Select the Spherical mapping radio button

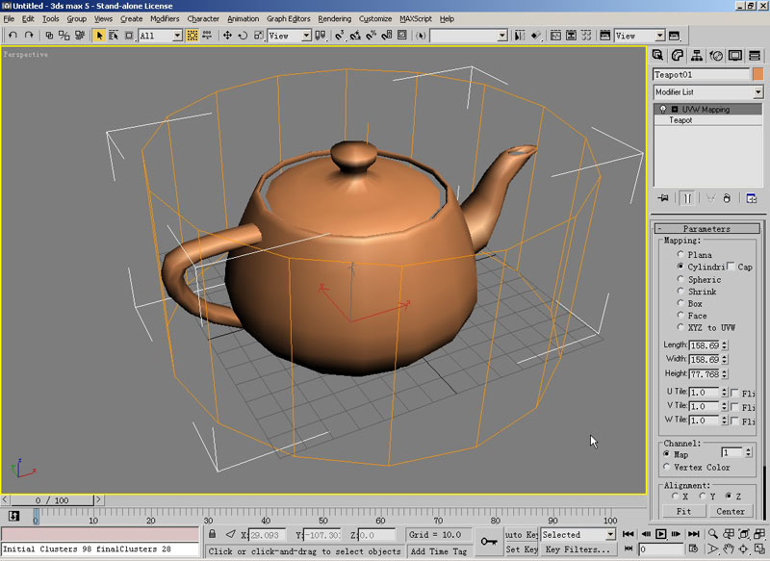[681, 279]
